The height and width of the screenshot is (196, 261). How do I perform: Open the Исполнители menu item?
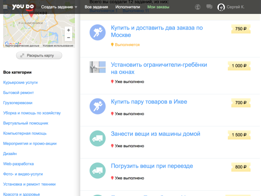click(128, 7)
